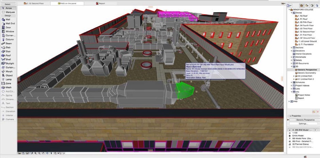320x158 pixels.
Task: Collapse the Properties panel section
Action: pos(289,116)
